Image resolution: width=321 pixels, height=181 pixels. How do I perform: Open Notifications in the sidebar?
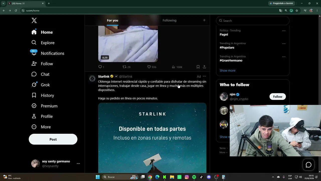pyautogui.click(x=48, y=53)
